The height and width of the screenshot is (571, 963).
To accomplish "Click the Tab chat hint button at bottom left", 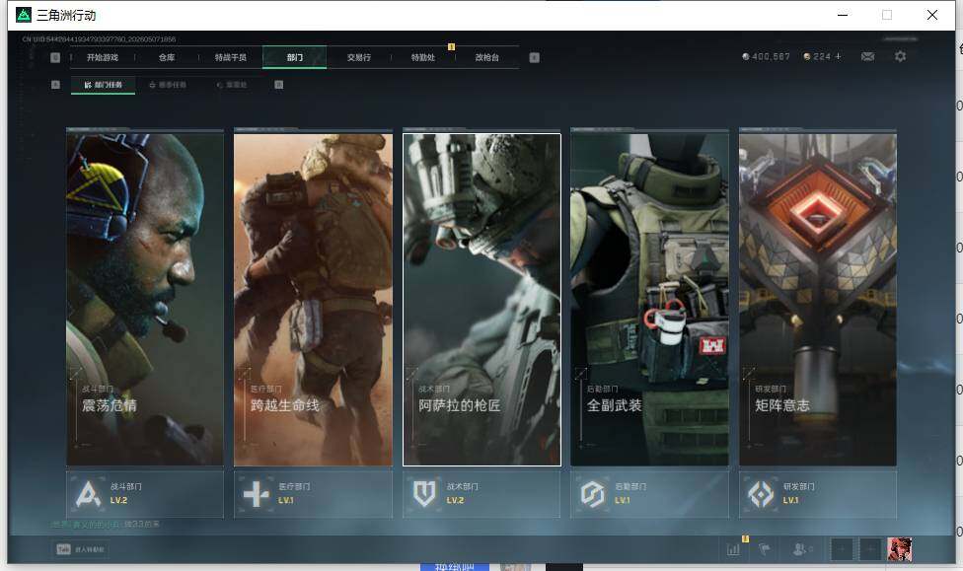I will [x=81, y=549].
